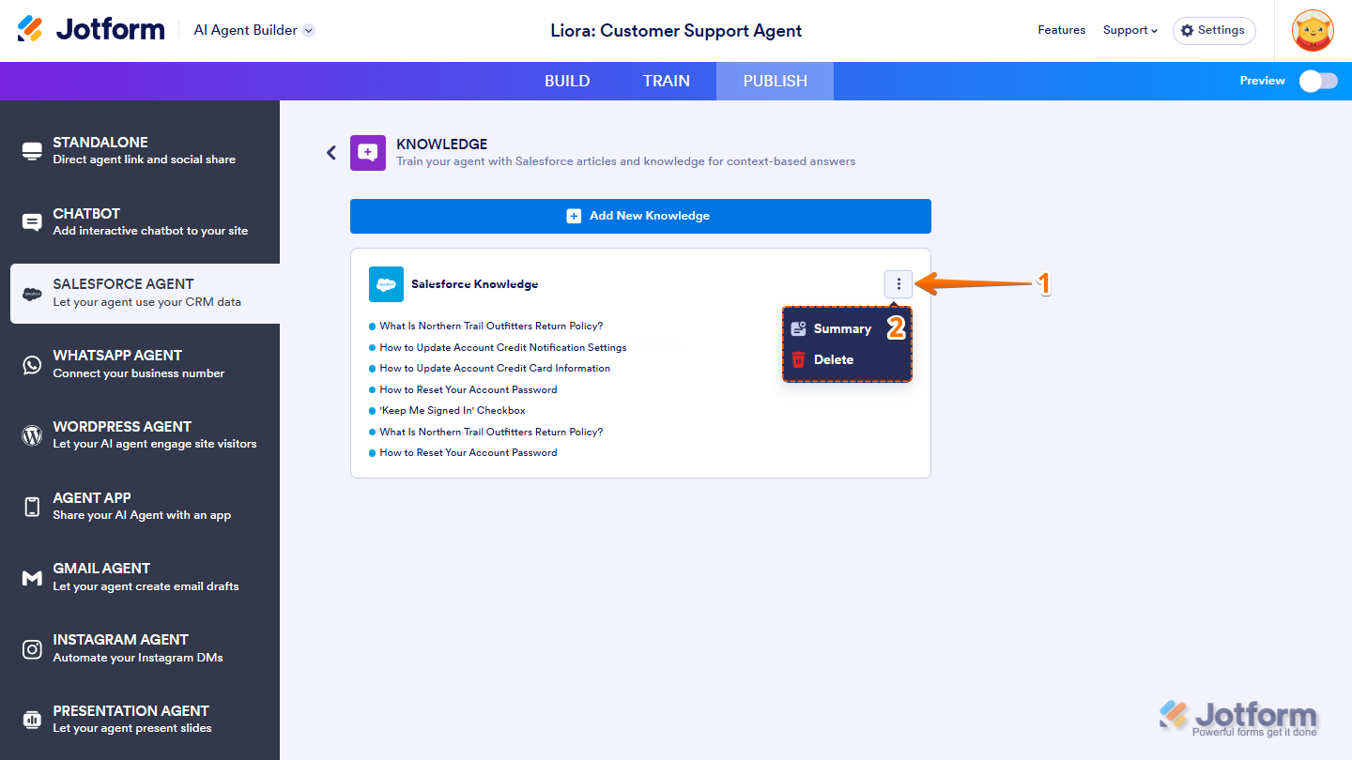1352x760 pixels.
Task: Expand the Support menu
Action: coord(1129,30)
